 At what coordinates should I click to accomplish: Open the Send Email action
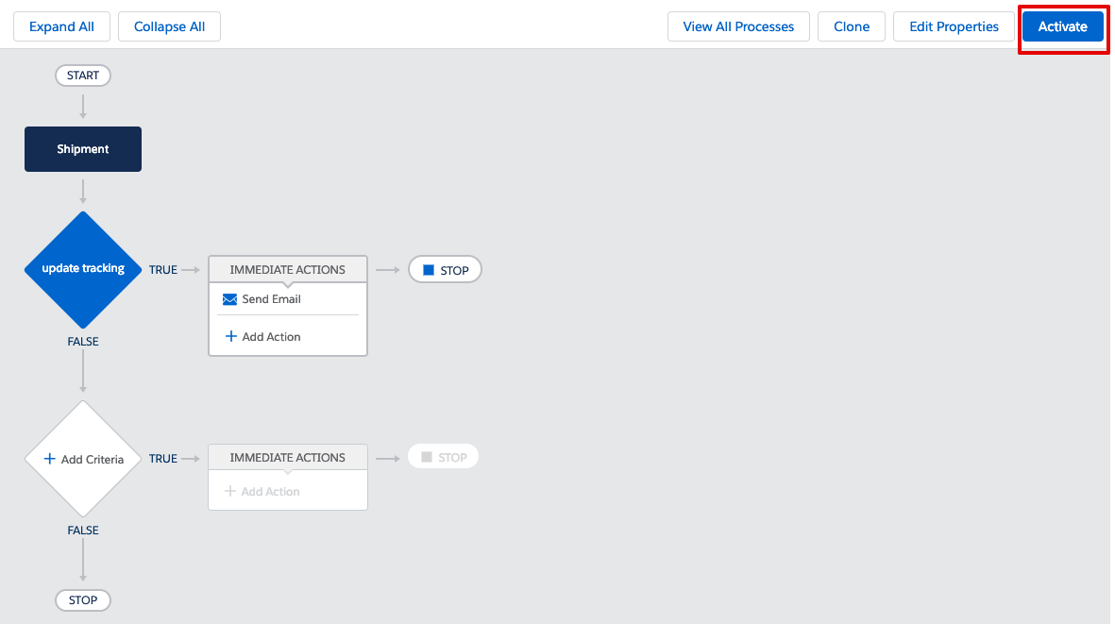click(x=271, y=299)
